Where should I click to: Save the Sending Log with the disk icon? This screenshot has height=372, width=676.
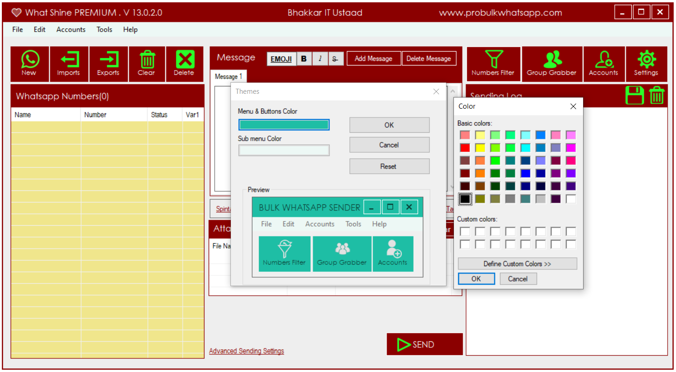click(x=634, y=95)
